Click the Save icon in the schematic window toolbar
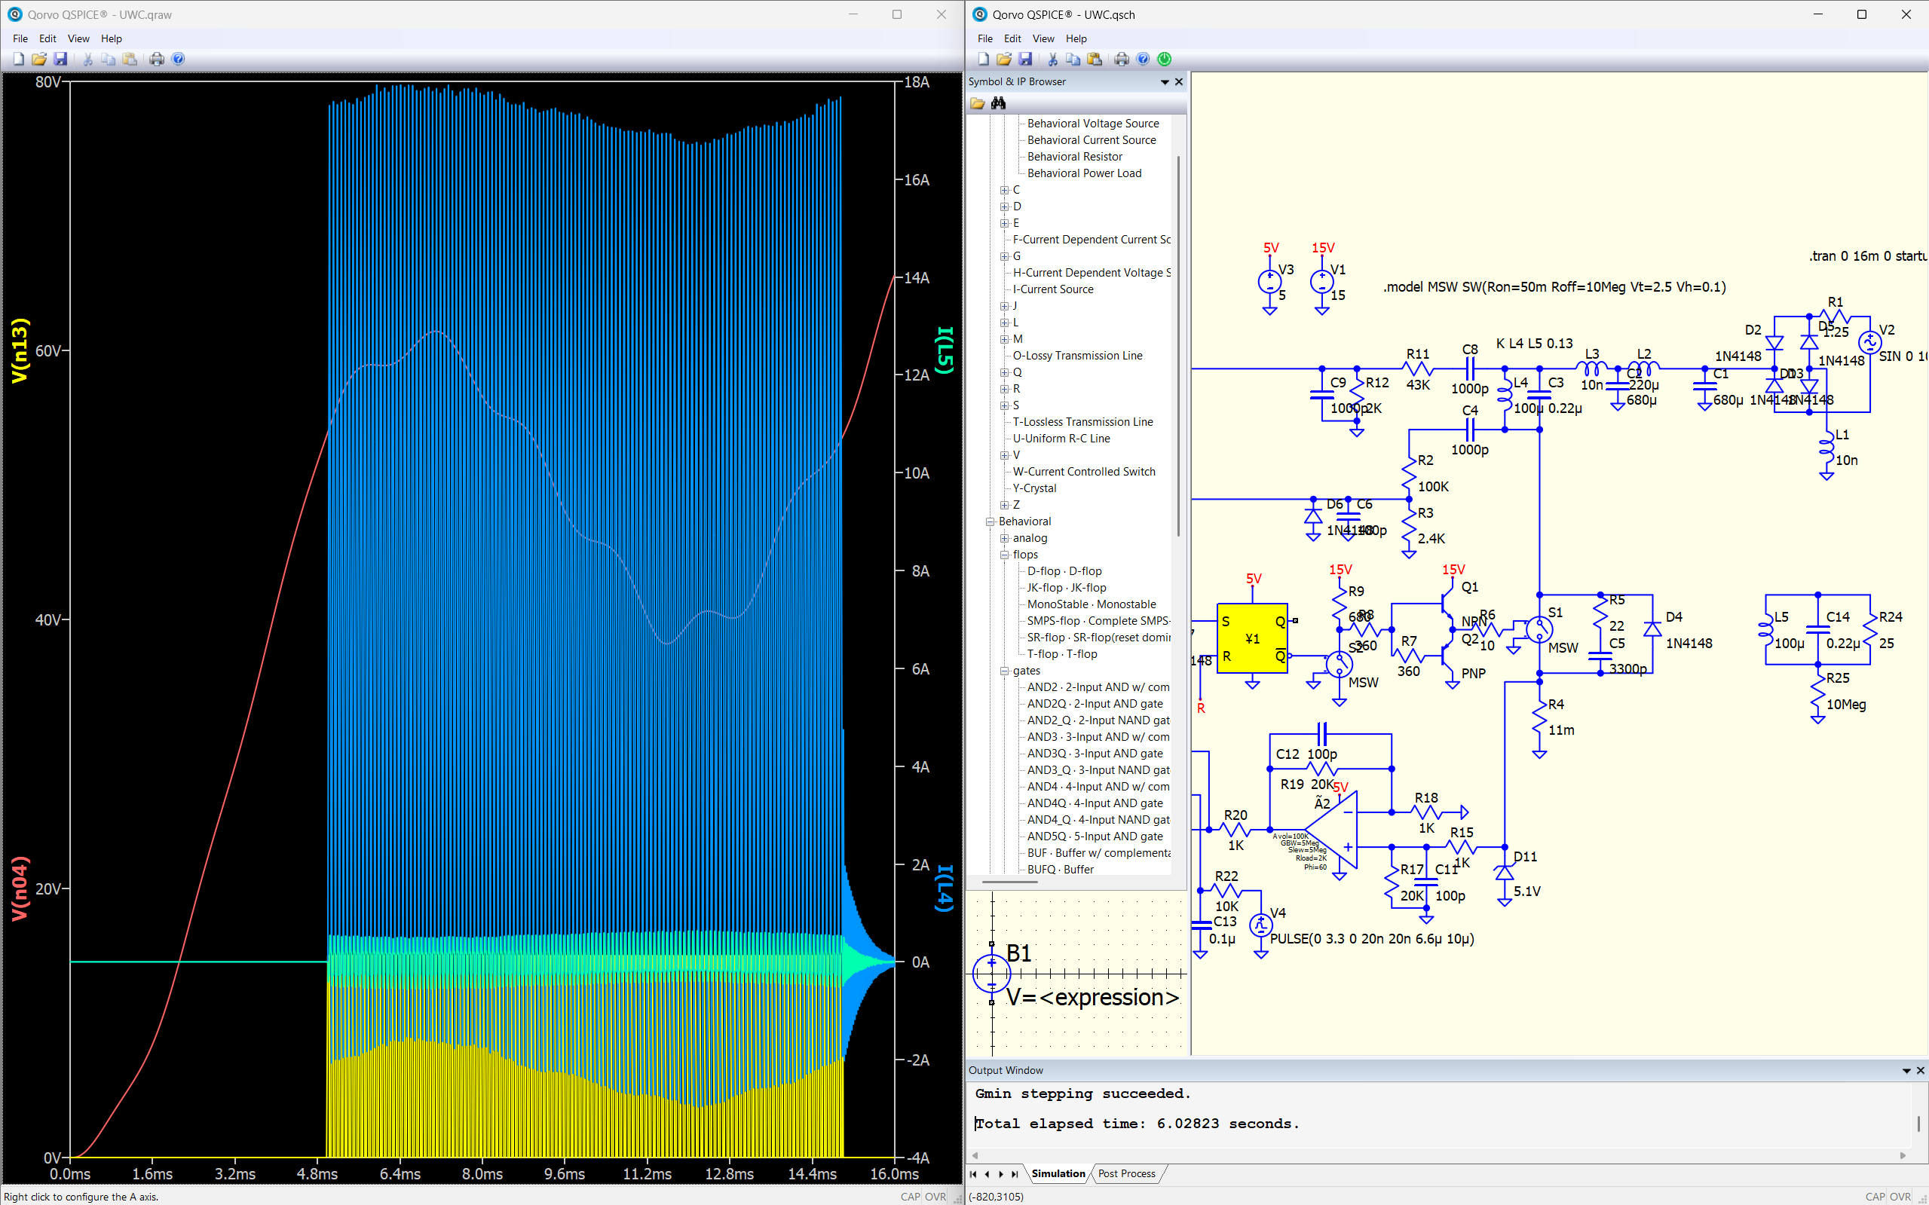The image size is (1929, 1205). coord(1025,59)
